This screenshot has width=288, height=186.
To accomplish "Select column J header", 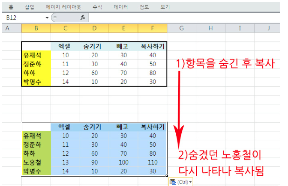I will [267, 28].
